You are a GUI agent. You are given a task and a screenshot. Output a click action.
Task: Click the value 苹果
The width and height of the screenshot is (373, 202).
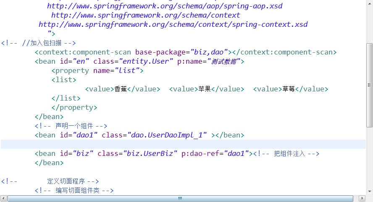(x=205, y=89)
